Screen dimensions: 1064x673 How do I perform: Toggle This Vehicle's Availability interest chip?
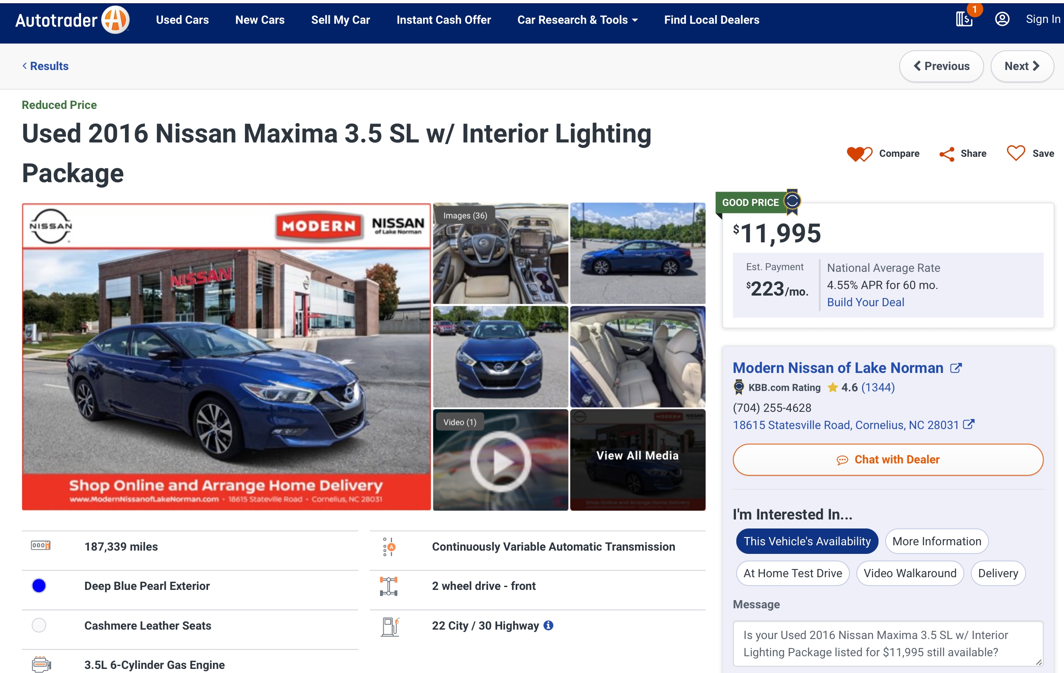click(806, 541)
